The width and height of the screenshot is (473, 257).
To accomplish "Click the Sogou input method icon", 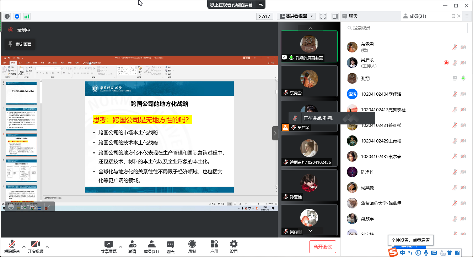I will point(393,252).
